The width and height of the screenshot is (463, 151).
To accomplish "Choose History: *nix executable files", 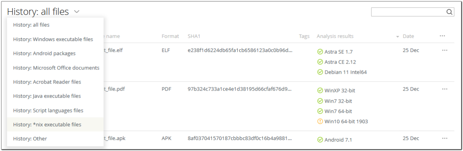I will click(x=47, y=124).
